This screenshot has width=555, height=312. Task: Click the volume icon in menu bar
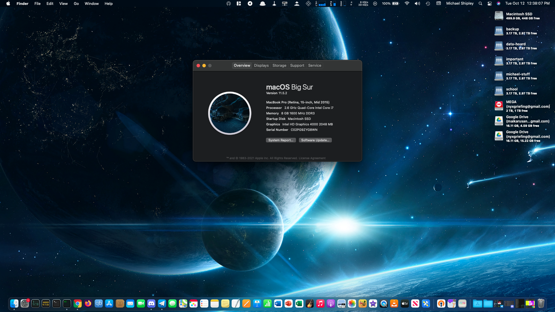(x=417, y=3)
